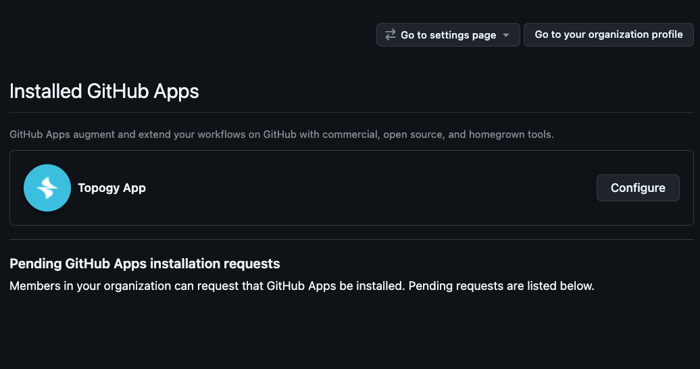Click the Topogy App avatar logo

click(x=47, y=188)
